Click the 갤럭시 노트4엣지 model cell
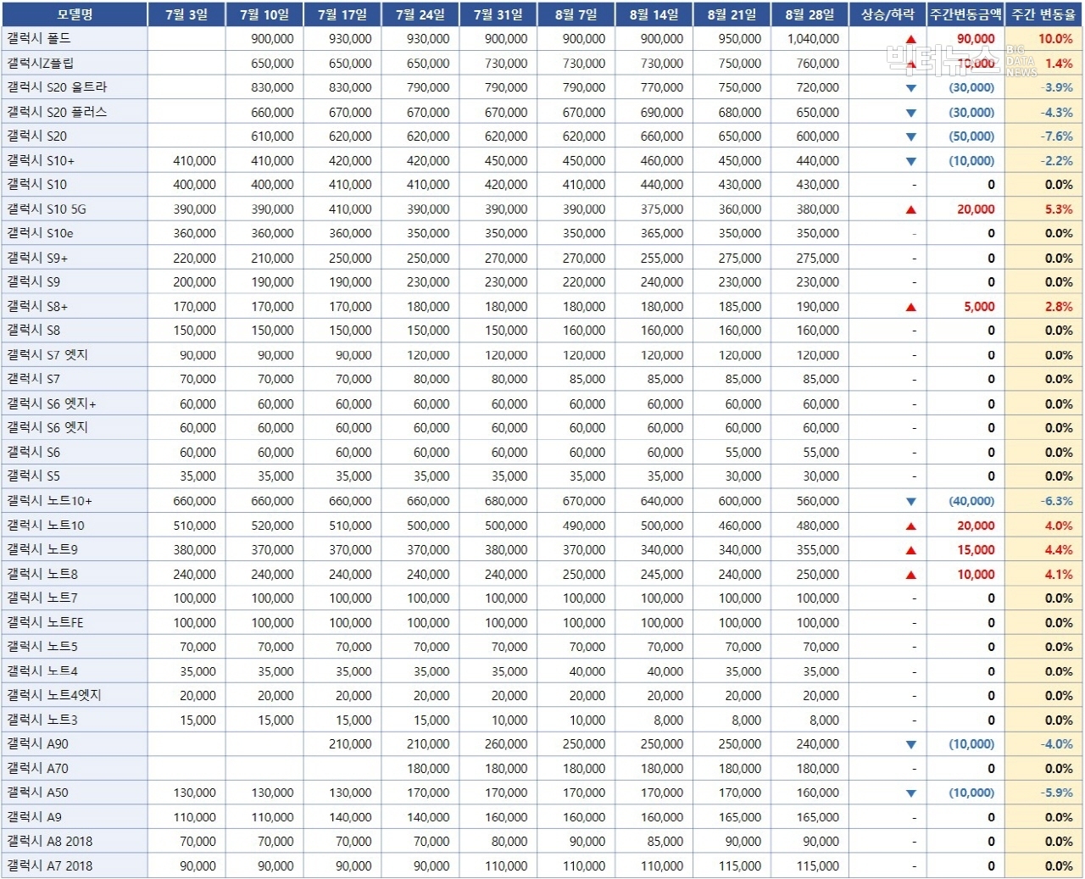The image size is (1085, 879). (75, 696)
